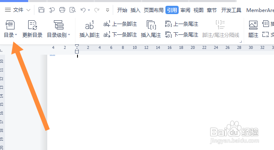Open footnote/endnote dialog launcher corner icon
The image size is (274, 150).
pyautogui.click(x=240, y=41)
